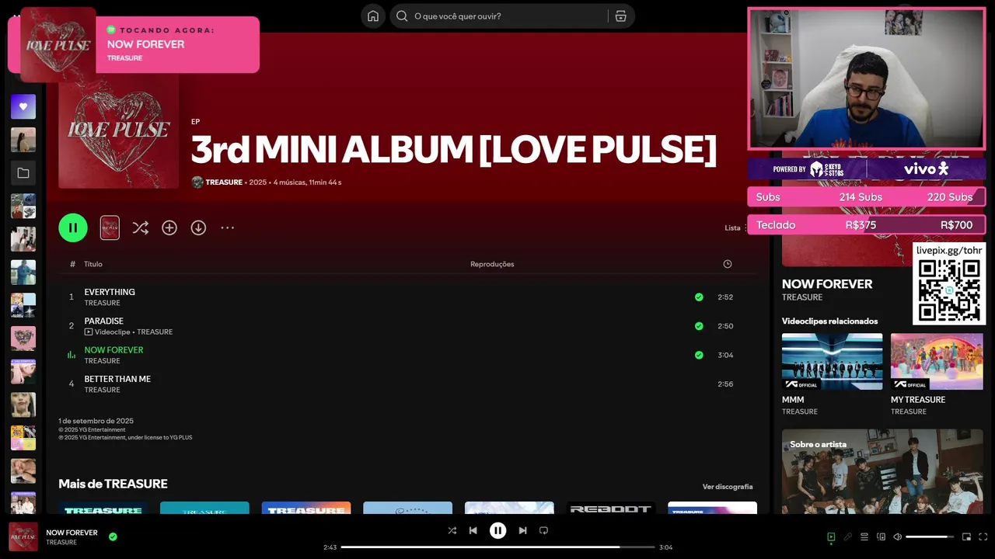Screen dimensions: 995x559
Task: Toggle shuffle in the bottom player bar
Action: point(452,530)
